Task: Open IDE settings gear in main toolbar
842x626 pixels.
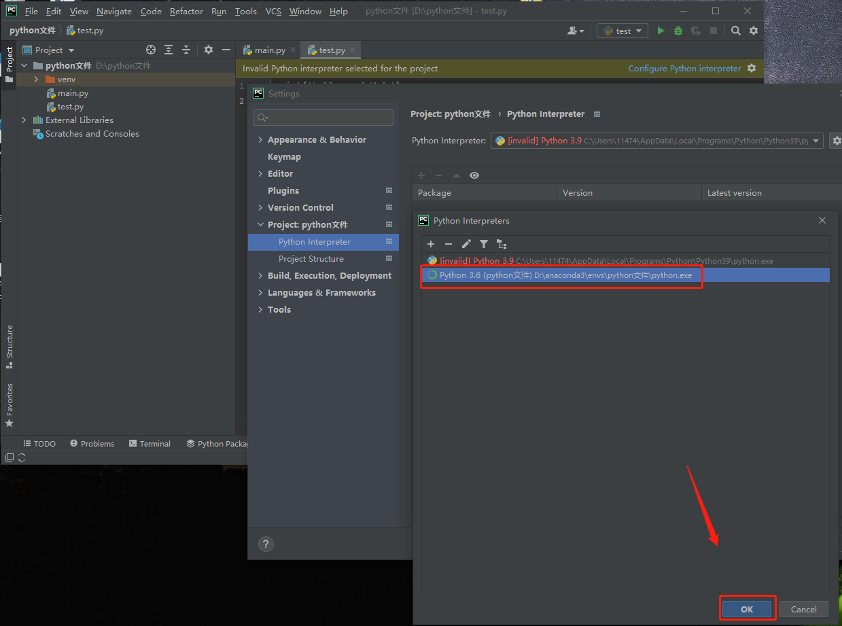Action: [754, 31]
